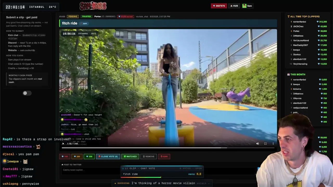Screen dimensions: 333x187
Task: Select Stonkzz in top clippers list
Action: (x=297, y=55)
